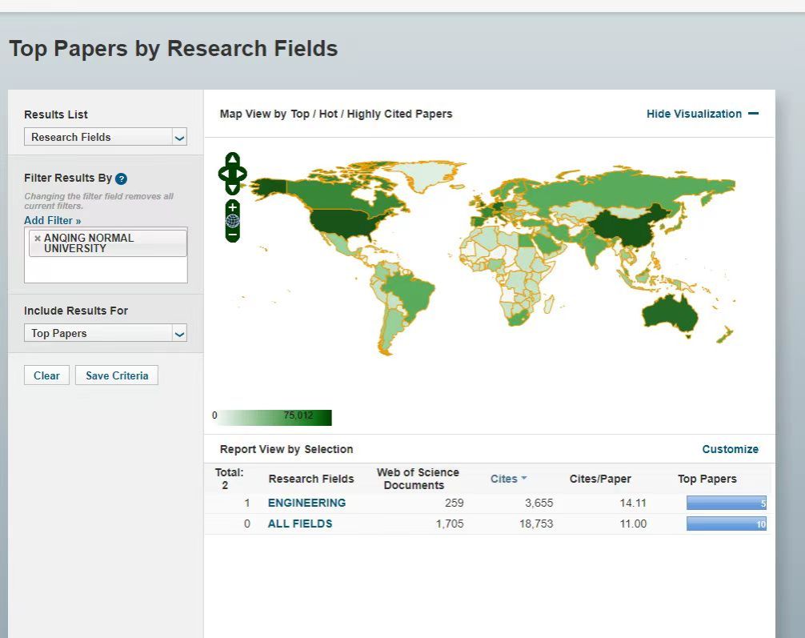This screenshot has height=638, width=805.
Task: Click the Engineering Top Papers bar
Action: 726,504
